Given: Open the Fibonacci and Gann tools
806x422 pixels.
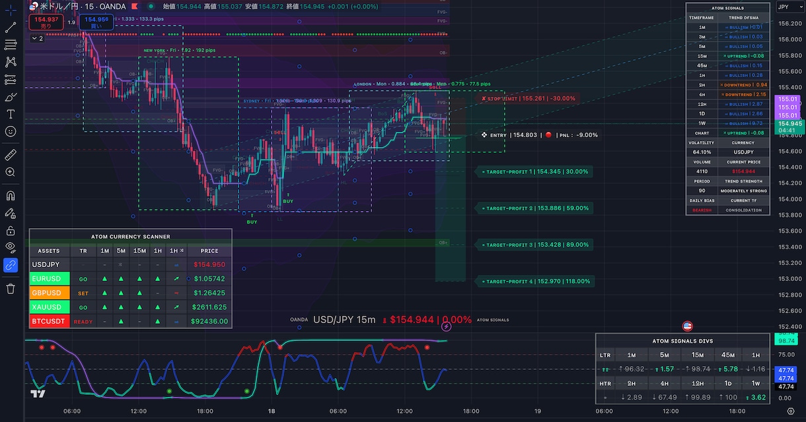Looking at the screenshot, I should point(11,45).
